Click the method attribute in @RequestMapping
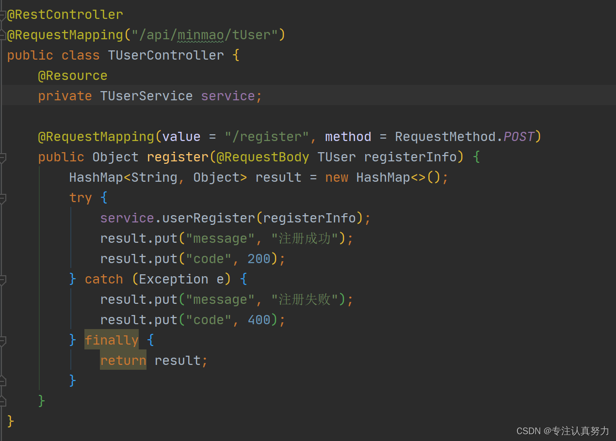Image resolution: width=616 pixels, height=441 pixels. click(348, 137)
